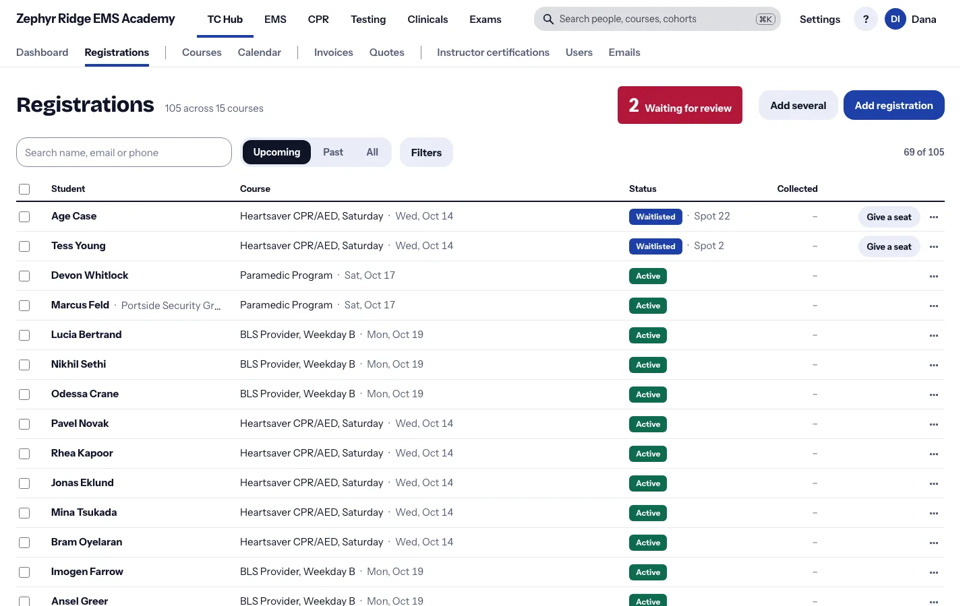Image resolution: width=971 pixels, height=606 pixels.
Task: Tick the select-all checkbox in the table header
Action: [x=24, y=189]
